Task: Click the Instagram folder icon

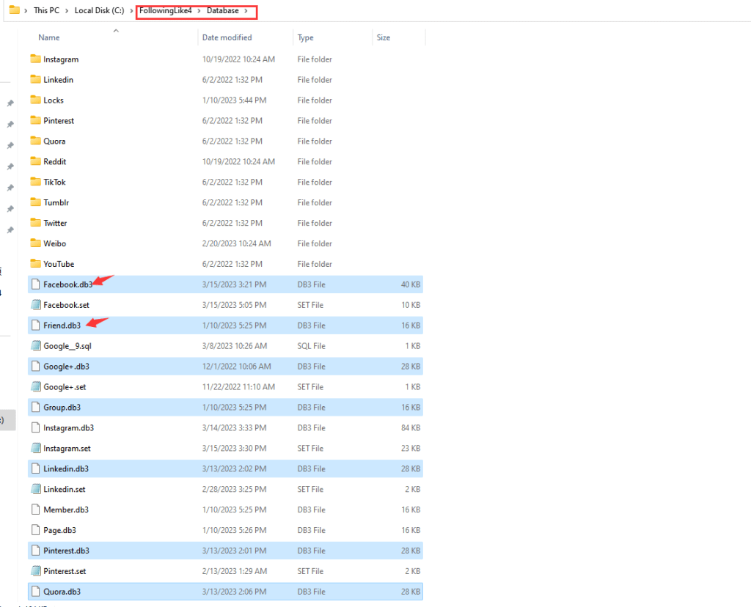Action: [x=35, y=59]
